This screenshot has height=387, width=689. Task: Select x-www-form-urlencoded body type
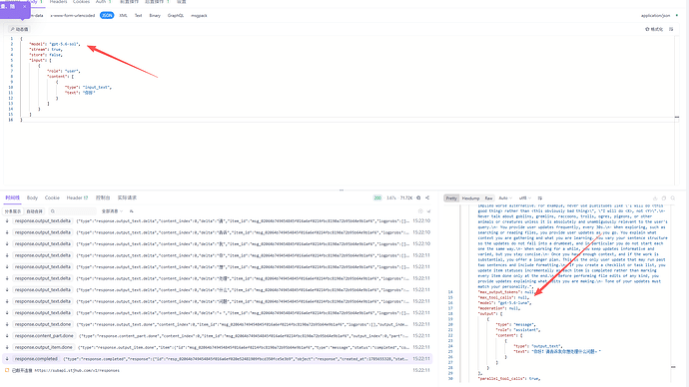coord(73,15)
